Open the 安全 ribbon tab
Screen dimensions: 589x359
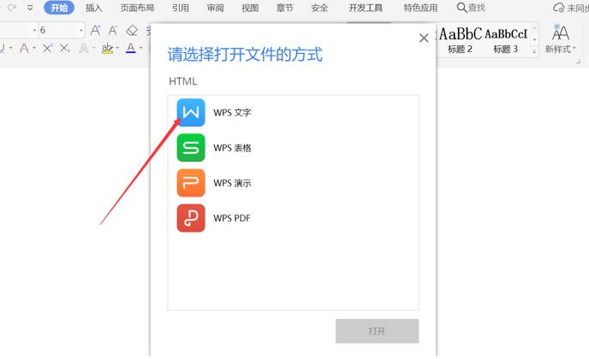click(319, 8)
